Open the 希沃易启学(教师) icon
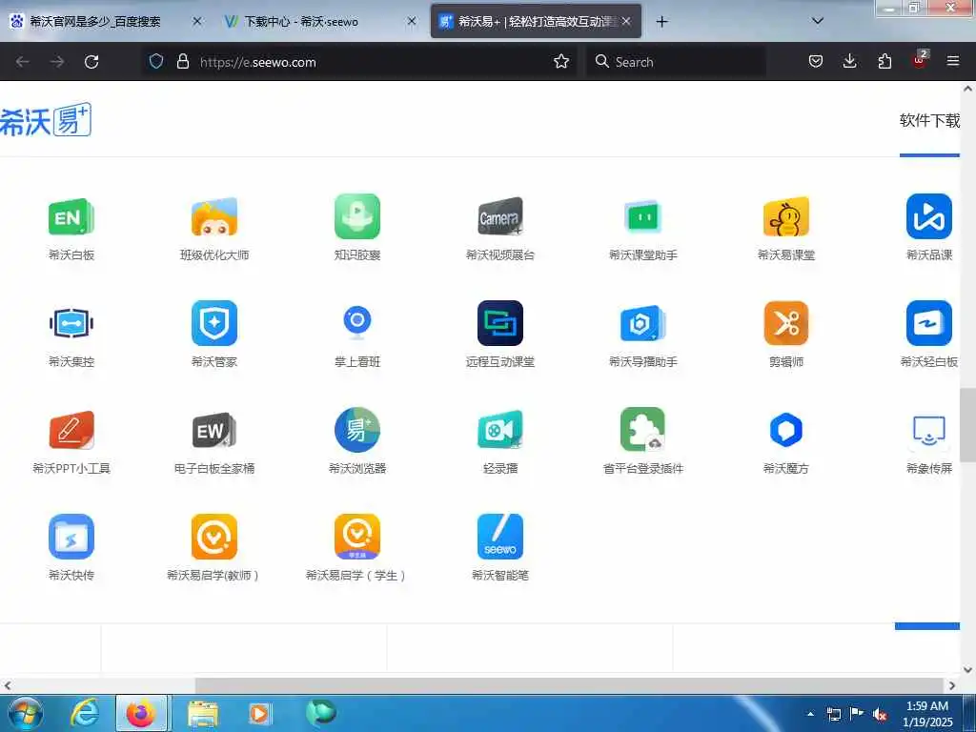This screenshot has width=976, height=732. point(214,537)
